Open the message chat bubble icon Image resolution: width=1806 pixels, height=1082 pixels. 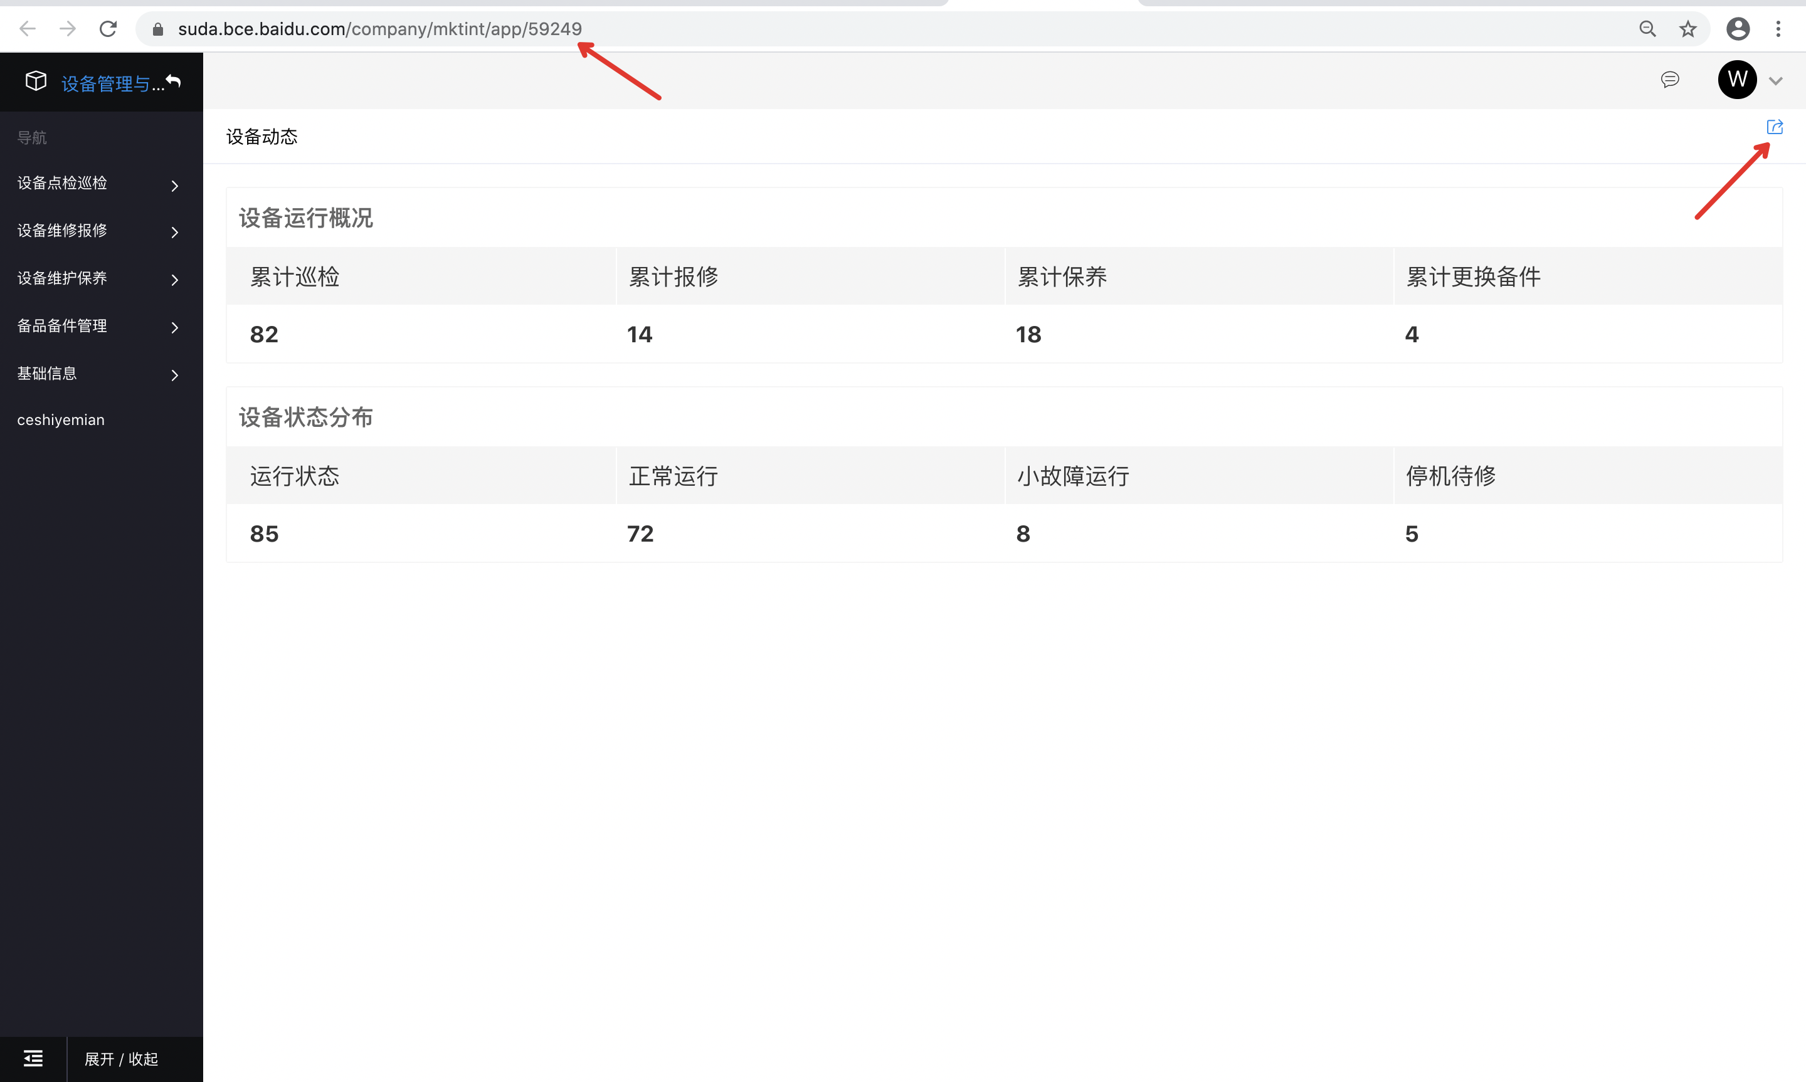pyautogui.click(x=1670, y=80)
